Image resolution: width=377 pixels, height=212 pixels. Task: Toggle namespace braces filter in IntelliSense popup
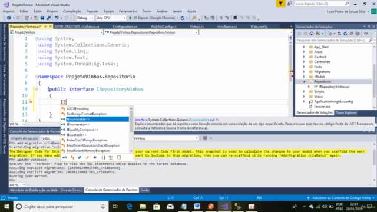[x=103, y=158]
